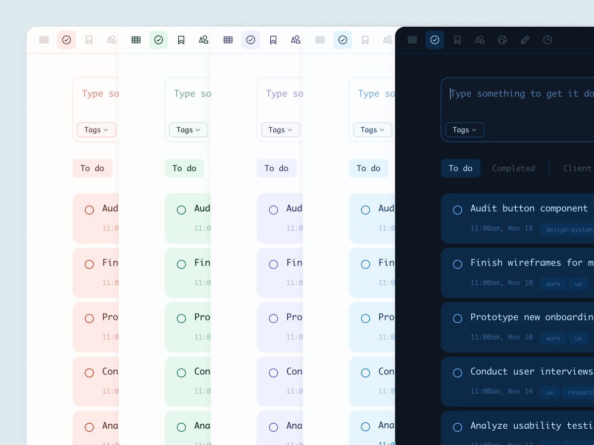Viewport: 594px width, 445px height.
Task: Expand the Tags dropdown in dark theme panel
Action: coord(464,130)
